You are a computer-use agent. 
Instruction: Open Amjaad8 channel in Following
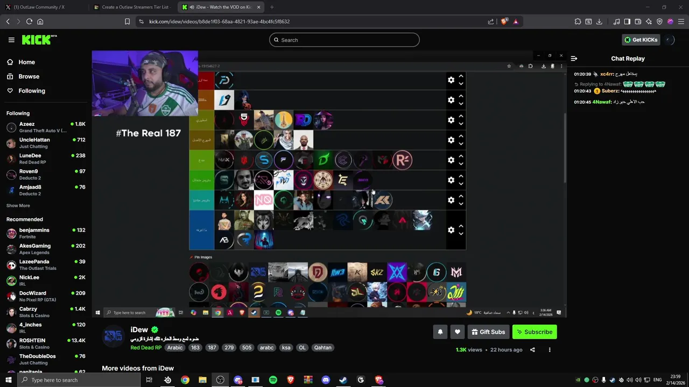pos(46,190)
